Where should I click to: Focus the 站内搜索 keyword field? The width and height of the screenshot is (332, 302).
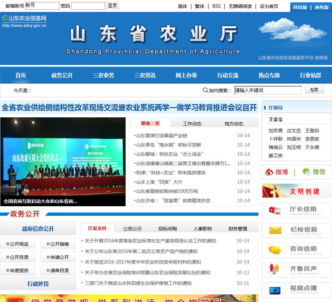click(x=268, y=90)
